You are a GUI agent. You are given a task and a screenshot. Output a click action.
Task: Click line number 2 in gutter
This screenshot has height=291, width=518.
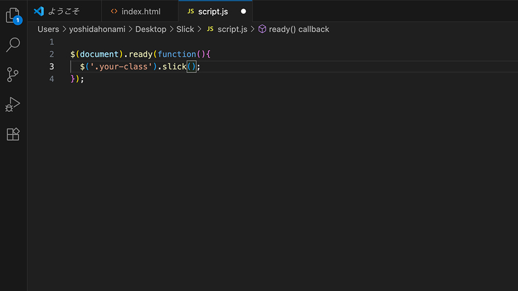(51, 54)
